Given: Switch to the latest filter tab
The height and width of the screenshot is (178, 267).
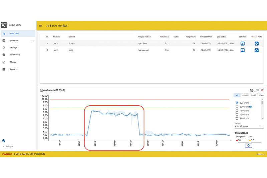Looking at the screenshot, I should (261, 95).
